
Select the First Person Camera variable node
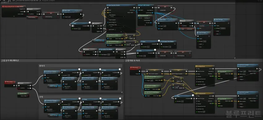coord(98,40)
